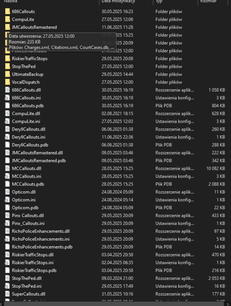Select the RichsPoliceEnhancements.ini file name
231x306 pixels.
41,239
